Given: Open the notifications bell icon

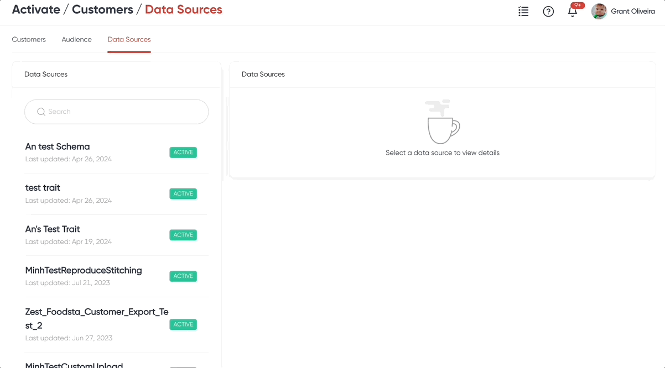Looking at the screenshot, I should click(x=573, y=12).
